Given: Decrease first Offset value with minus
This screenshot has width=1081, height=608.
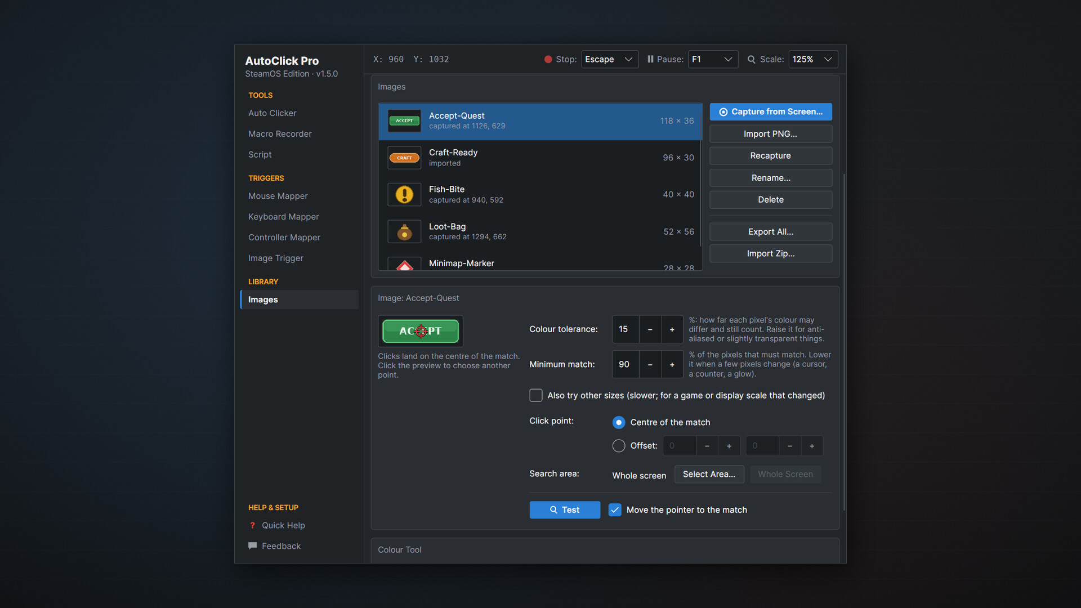Looking at the screenshot, I should tap(707, 446).
